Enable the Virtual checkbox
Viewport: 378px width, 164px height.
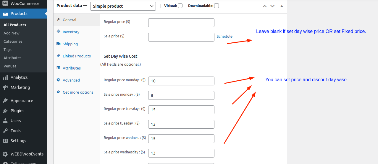pos(180,6)
